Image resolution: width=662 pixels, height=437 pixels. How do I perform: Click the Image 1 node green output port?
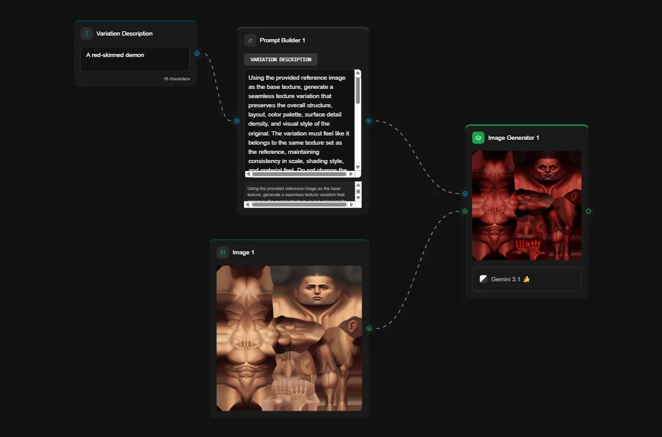tap(369, 329)
